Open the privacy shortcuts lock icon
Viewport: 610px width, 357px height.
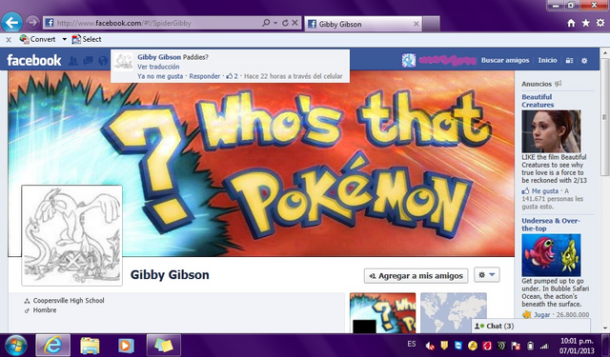coord(569,61)
